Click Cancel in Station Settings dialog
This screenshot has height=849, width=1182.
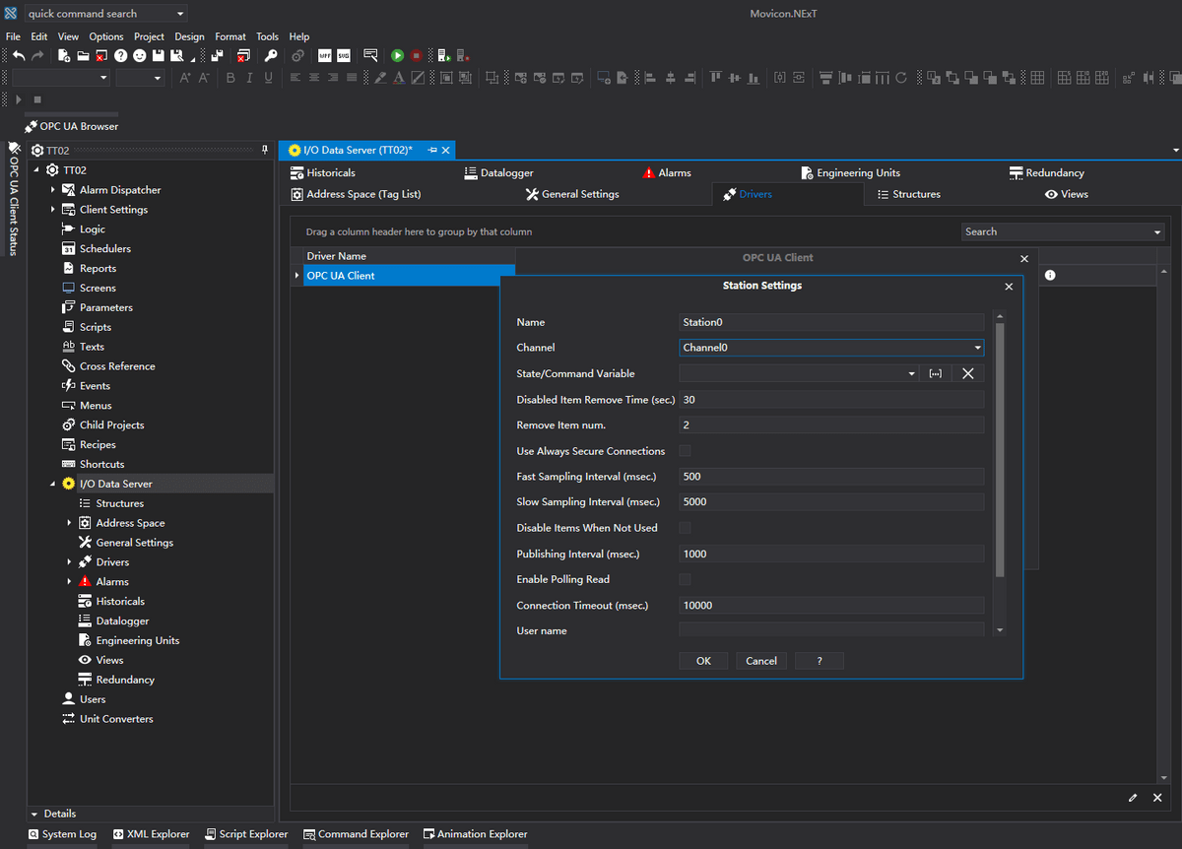[761, 661]
